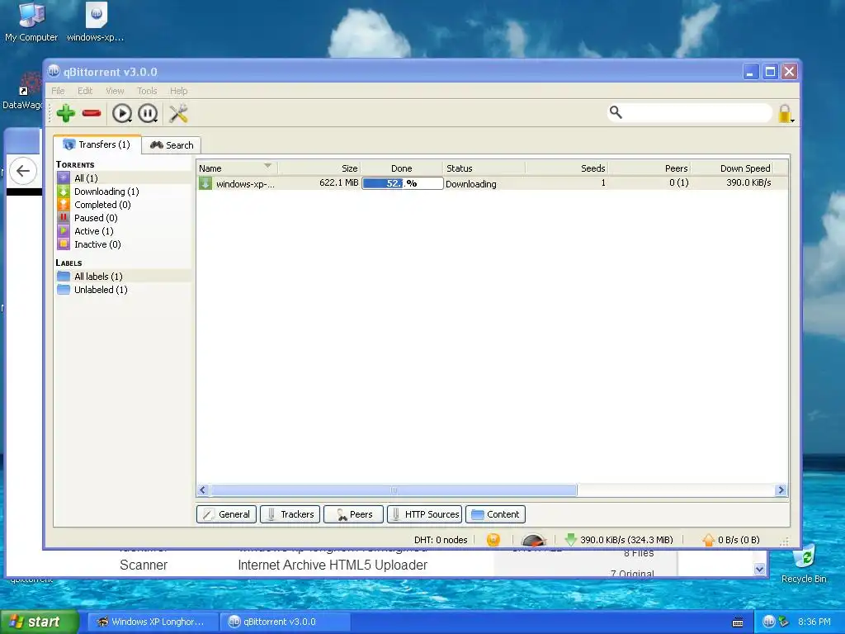
Task: Sort by the Status column header
Action: point(484,168)
